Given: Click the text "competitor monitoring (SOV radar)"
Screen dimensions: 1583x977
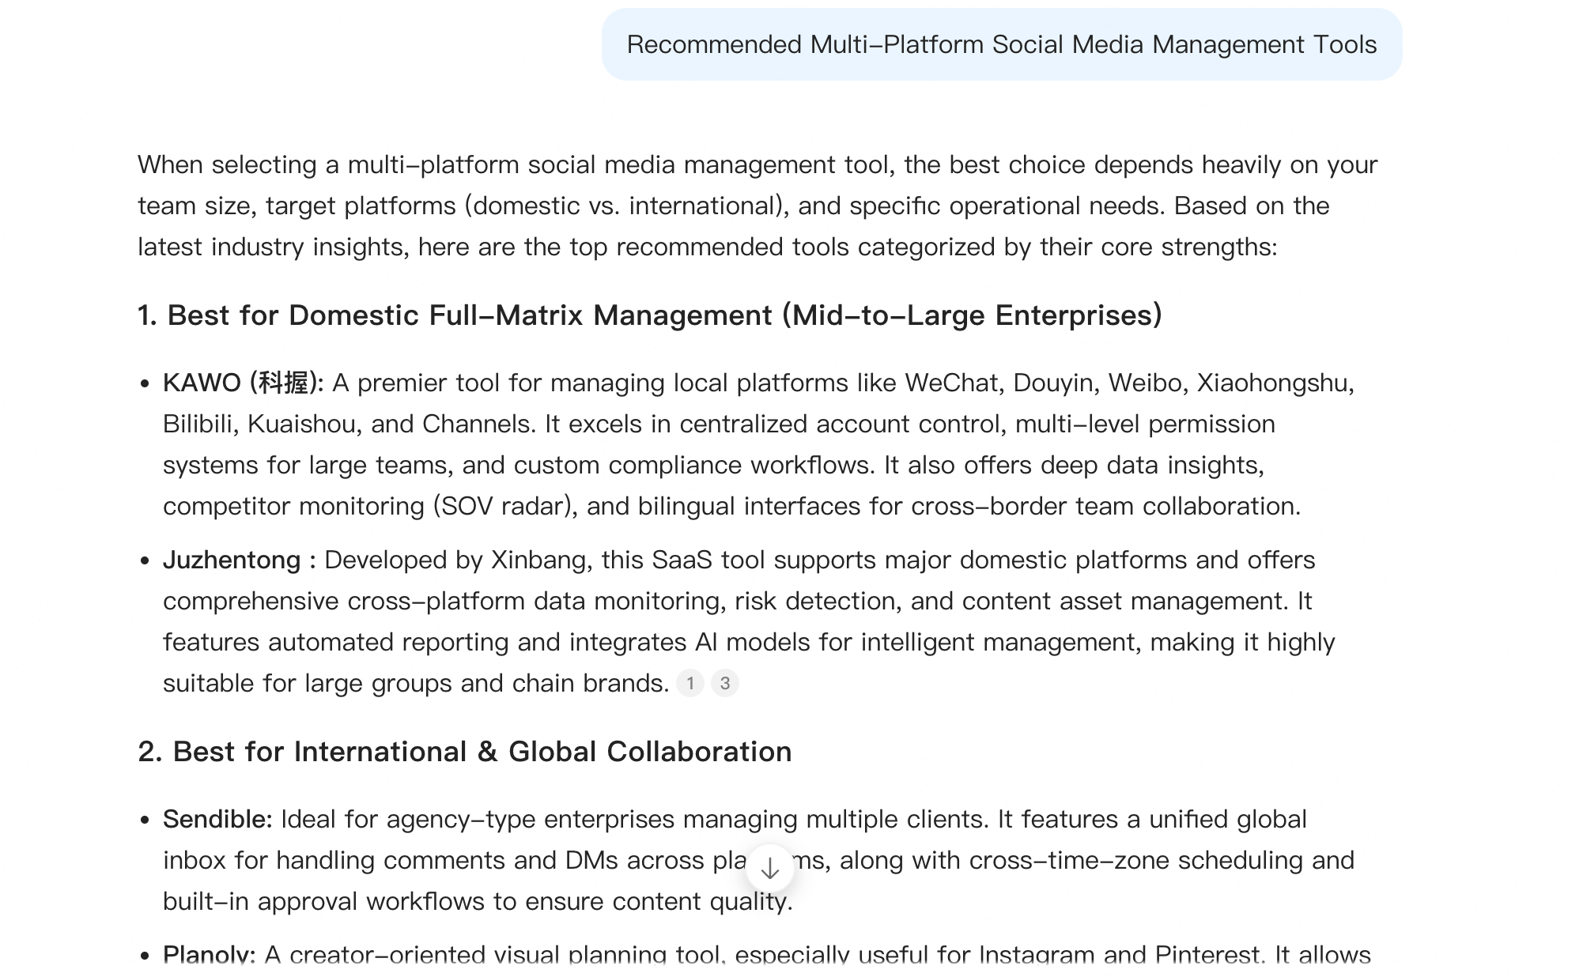Looking at the screenshot, I should click(x=370, y=506).
